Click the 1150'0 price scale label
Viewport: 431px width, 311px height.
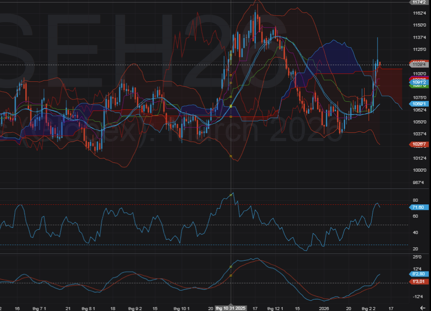419,25
